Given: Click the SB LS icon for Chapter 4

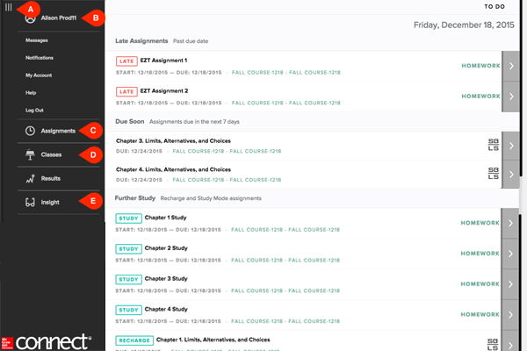Looking at the screenshot, I should click(493, 174).
